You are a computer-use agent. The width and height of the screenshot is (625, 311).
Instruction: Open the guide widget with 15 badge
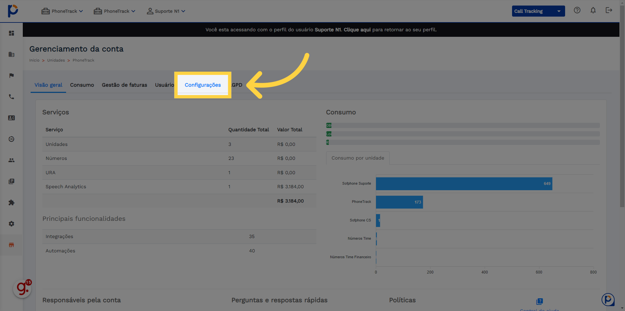click(x=22, y=288)
